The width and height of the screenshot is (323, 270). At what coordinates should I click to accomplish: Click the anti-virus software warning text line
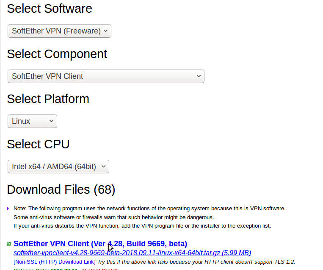tap(113, 217)
